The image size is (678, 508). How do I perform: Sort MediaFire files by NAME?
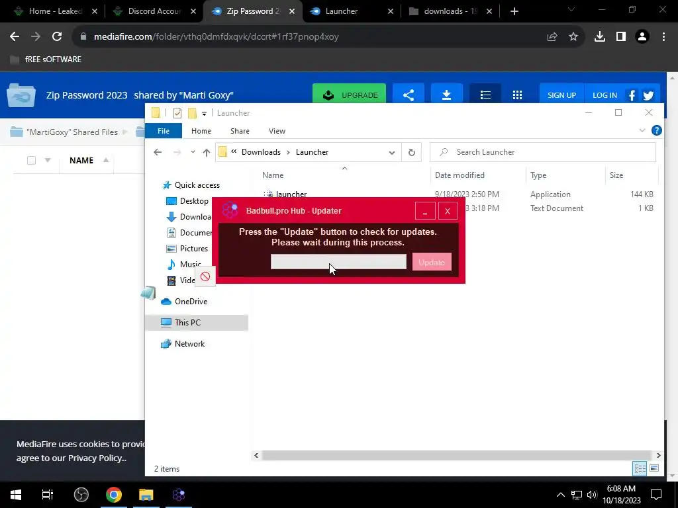click(81, 160)
